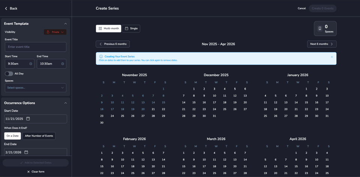The image size is (360, 177).
Task: Collapse the Event Template section
Action: pyautogui.click(x=66, y=24)
